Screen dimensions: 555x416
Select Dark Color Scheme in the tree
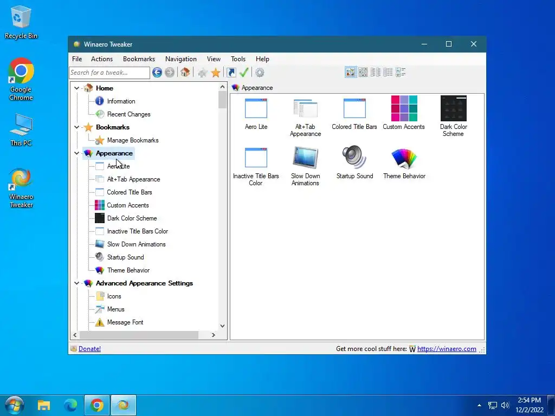click(x=132, y=218)
